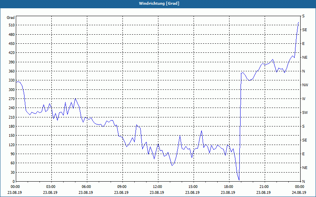The height and width of the screenshot is (197, 316).
Task: Click the 18:00 time axis label
Action: coord(228,187)
